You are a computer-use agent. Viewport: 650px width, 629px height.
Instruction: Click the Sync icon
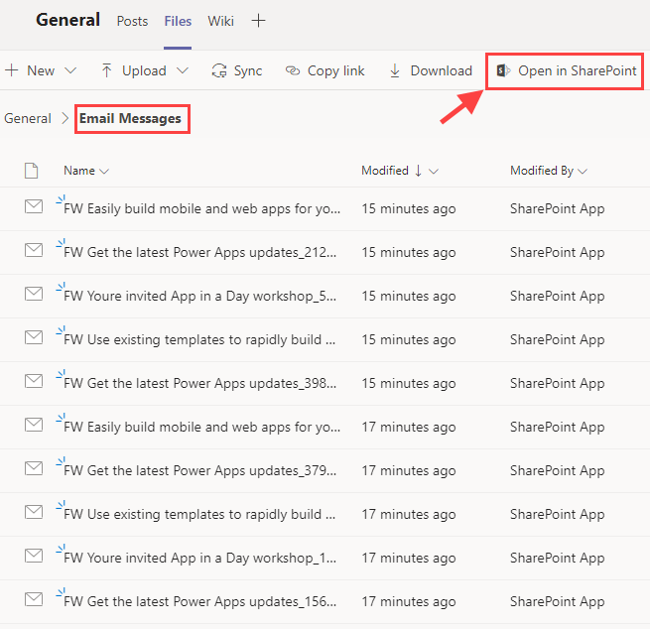click(x=219, y=70)
